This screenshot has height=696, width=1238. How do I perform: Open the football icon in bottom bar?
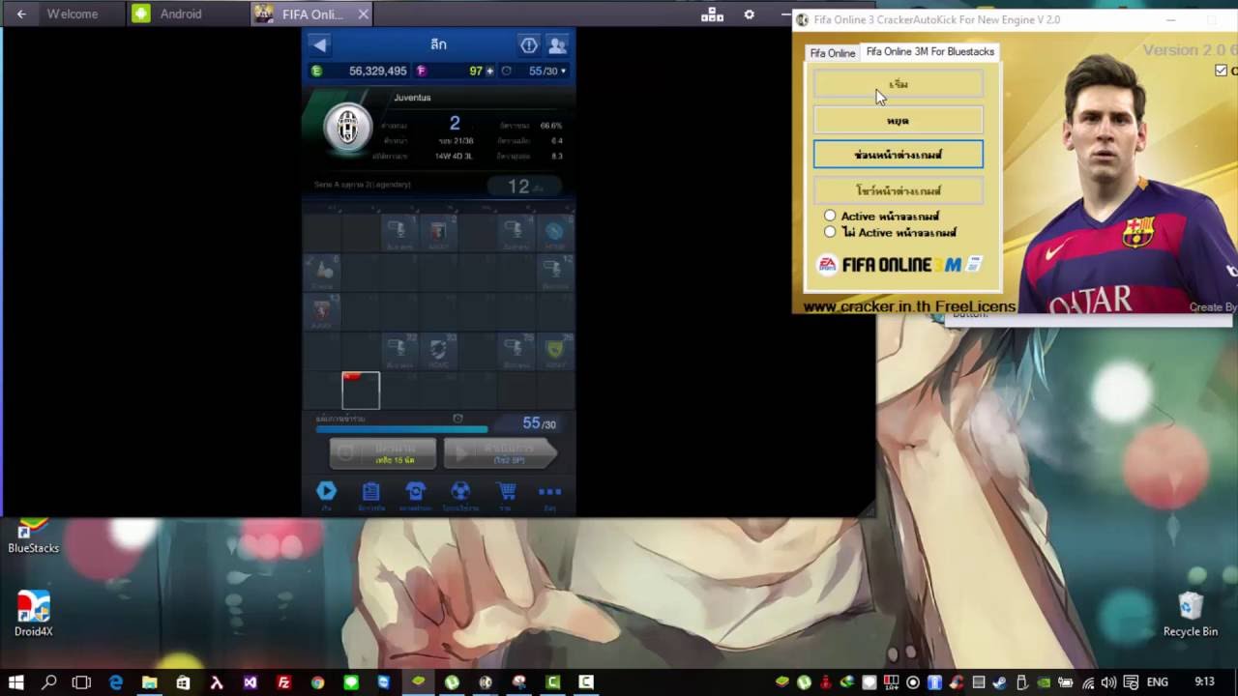(460, 491)
